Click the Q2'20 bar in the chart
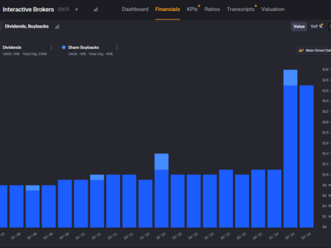The height and width of the screenshot is (248, 331). tap(32, 207)
